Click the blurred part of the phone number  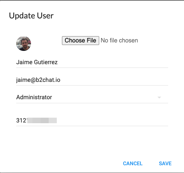(x=42, y=120)
